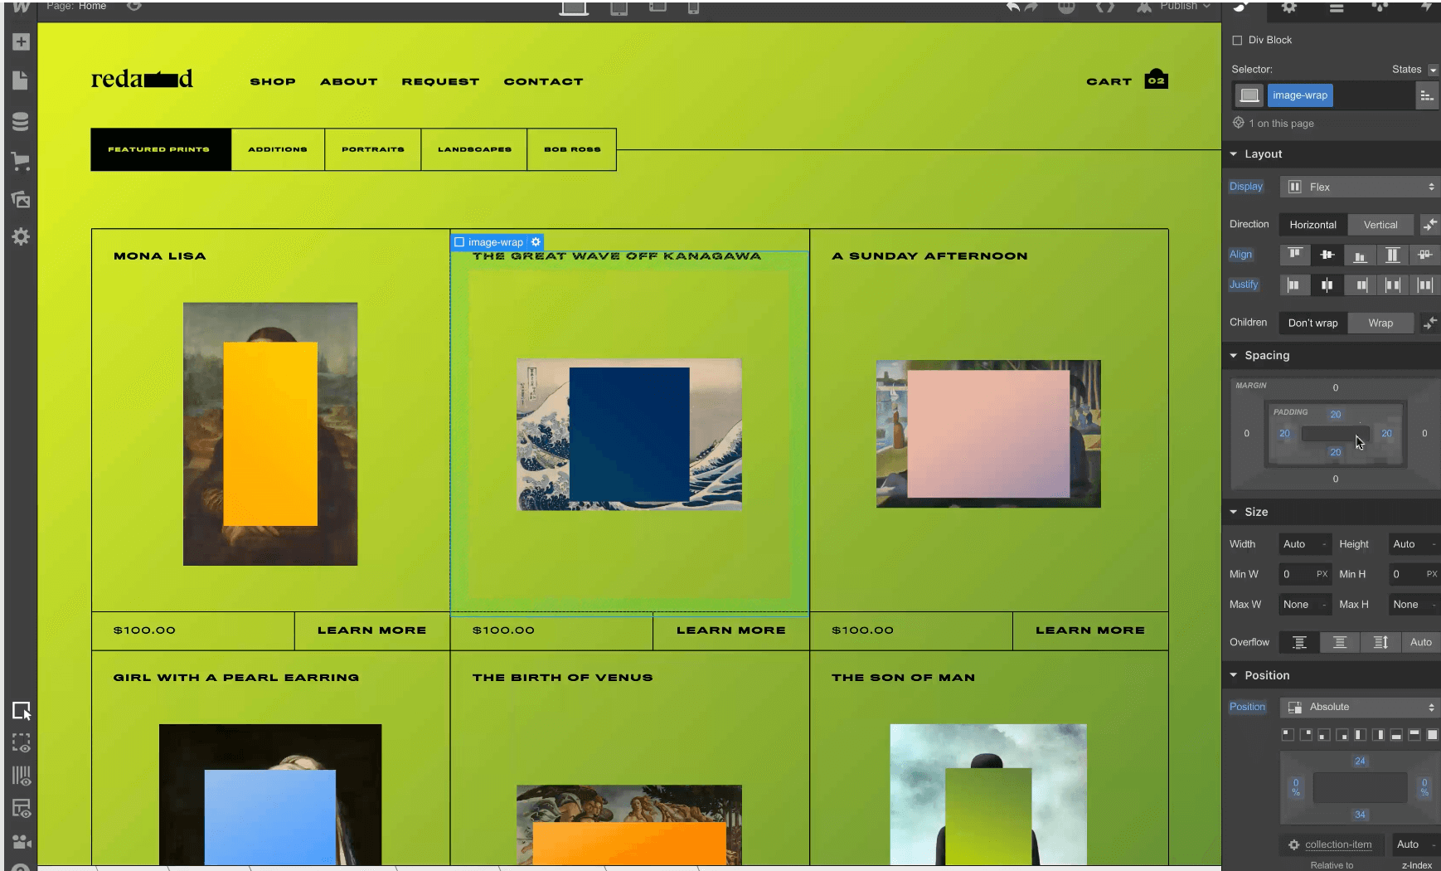Select the Landscapes tab
The height and width of the screenshot is (871, 1441).
click(474, 149)
